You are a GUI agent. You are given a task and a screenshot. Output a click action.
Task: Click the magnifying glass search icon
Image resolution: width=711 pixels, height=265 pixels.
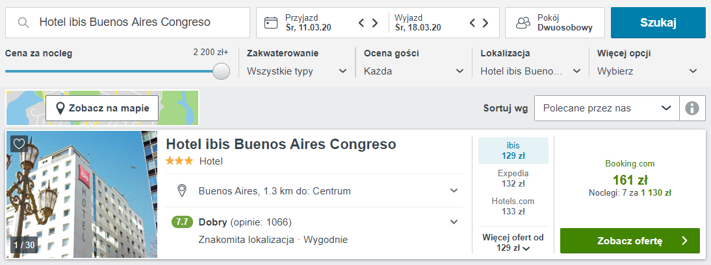coord(23,23)
